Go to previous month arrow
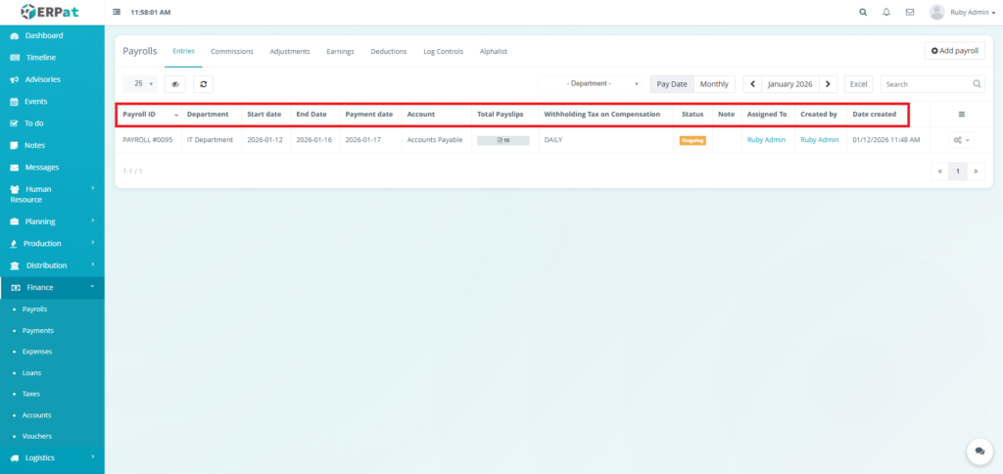Viewport: 1003px width, 474px height. point(752,84)
